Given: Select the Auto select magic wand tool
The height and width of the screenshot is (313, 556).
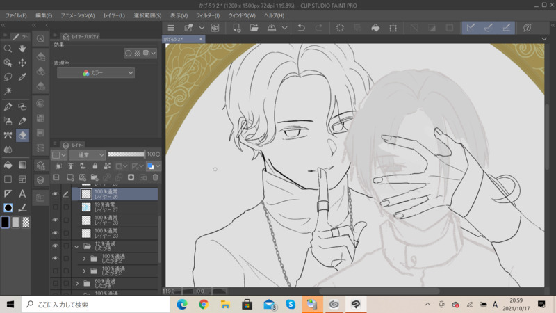Looking at the screenshot, I should coord(8,91).
